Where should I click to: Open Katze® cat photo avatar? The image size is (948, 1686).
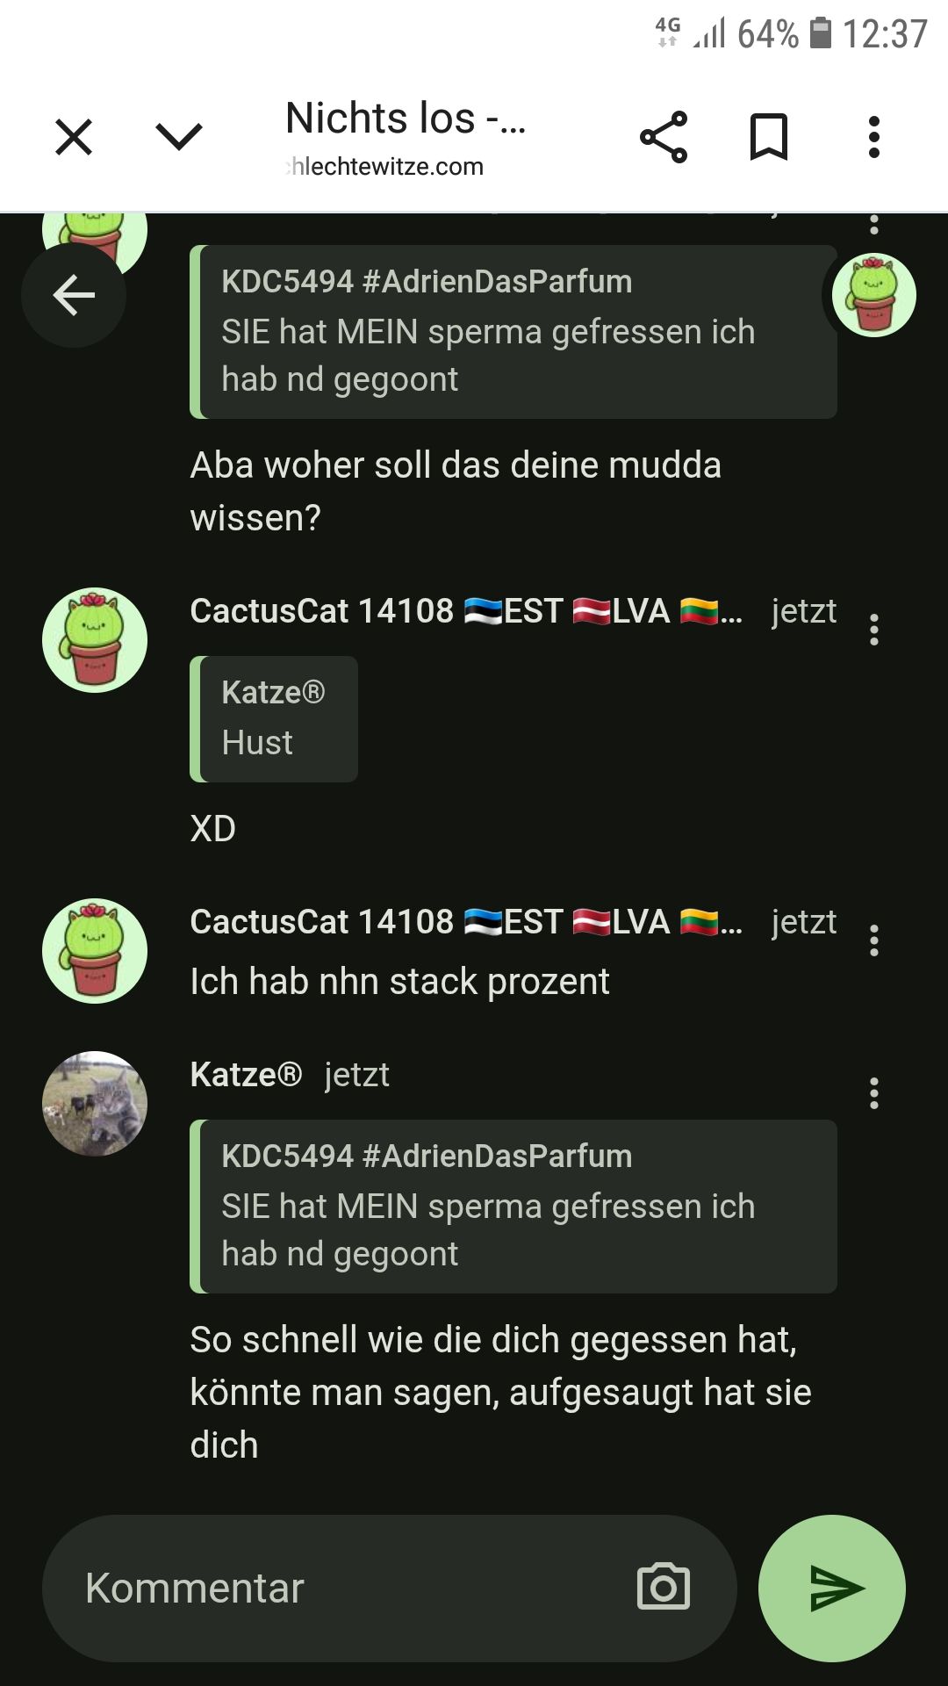[x=95, y=1103]
